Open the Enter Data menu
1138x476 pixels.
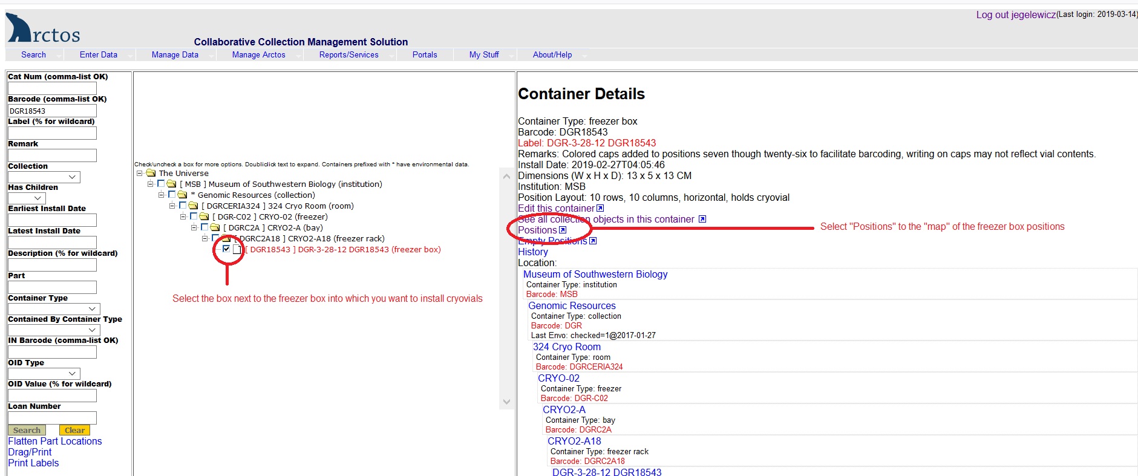pyautogui.click(x=99, y=54)
